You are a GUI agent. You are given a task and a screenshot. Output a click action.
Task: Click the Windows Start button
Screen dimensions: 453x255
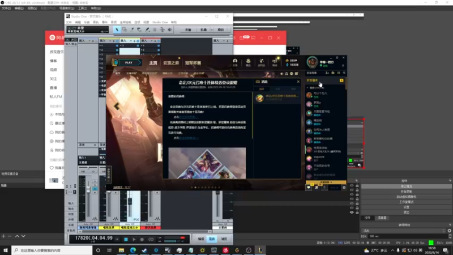pos(6,250)
